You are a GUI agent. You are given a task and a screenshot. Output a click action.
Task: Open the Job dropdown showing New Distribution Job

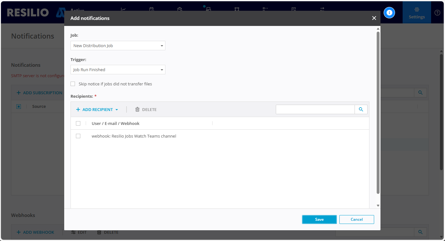click(x=118, y=46)
